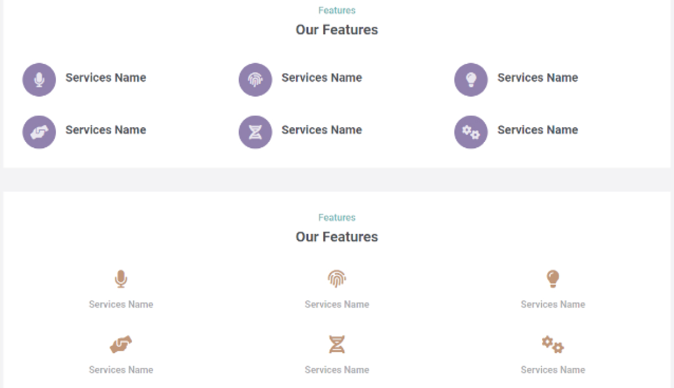The height and width of the screenshot is (388, 674).
Task: Click the brown handshake icon in the bottom section
Action: 121,345
